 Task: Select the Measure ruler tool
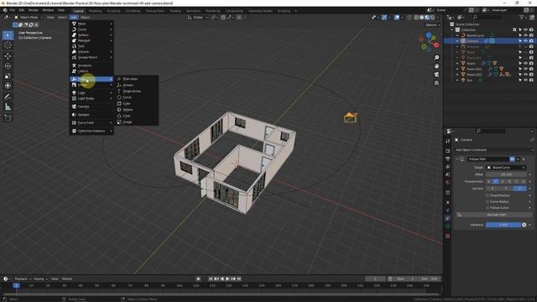8,107
